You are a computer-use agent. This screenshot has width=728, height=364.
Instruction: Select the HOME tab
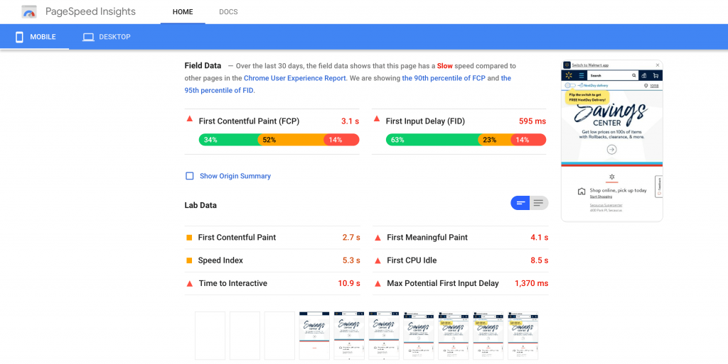(182, 12)
